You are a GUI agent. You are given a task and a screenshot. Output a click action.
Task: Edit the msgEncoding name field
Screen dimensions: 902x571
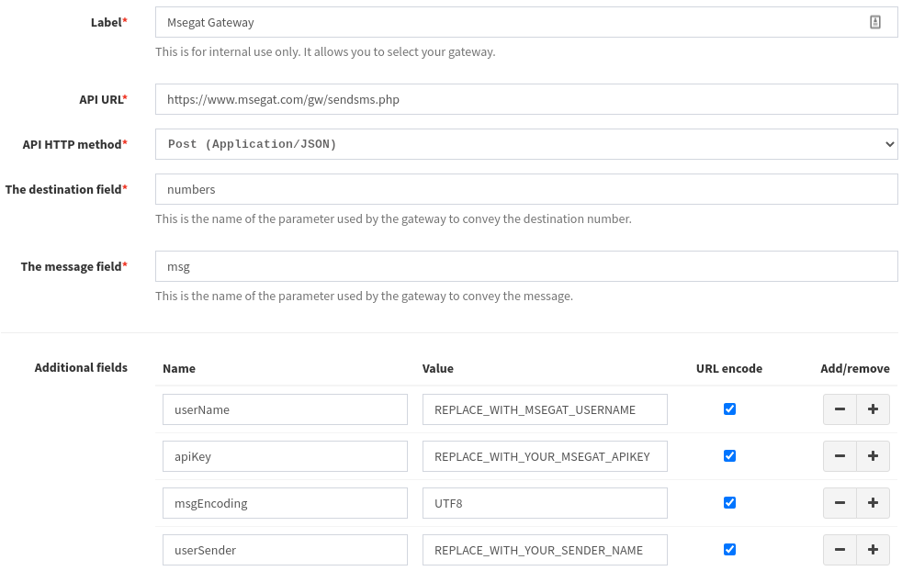click(286, 503)
